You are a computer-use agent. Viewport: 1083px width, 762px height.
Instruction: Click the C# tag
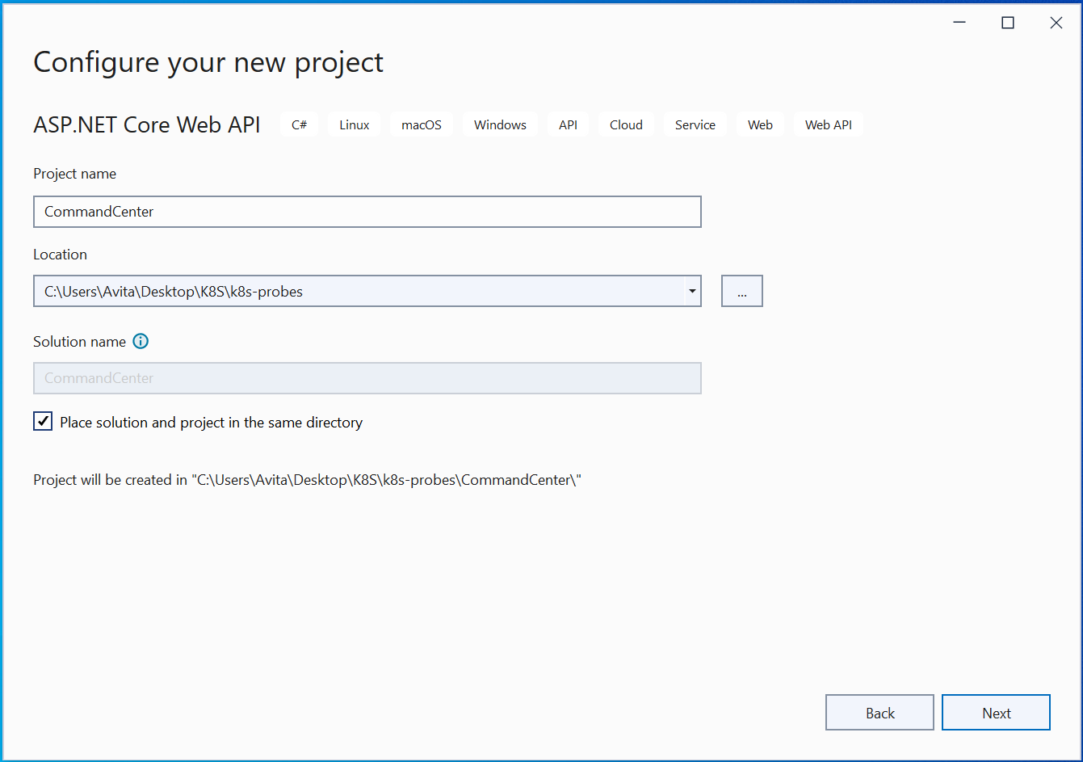(x=300, y=124)
